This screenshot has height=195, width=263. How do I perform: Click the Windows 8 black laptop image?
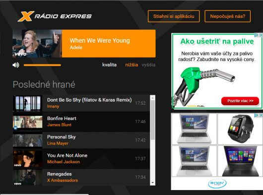pyautogui.click(x=240, y=161)
